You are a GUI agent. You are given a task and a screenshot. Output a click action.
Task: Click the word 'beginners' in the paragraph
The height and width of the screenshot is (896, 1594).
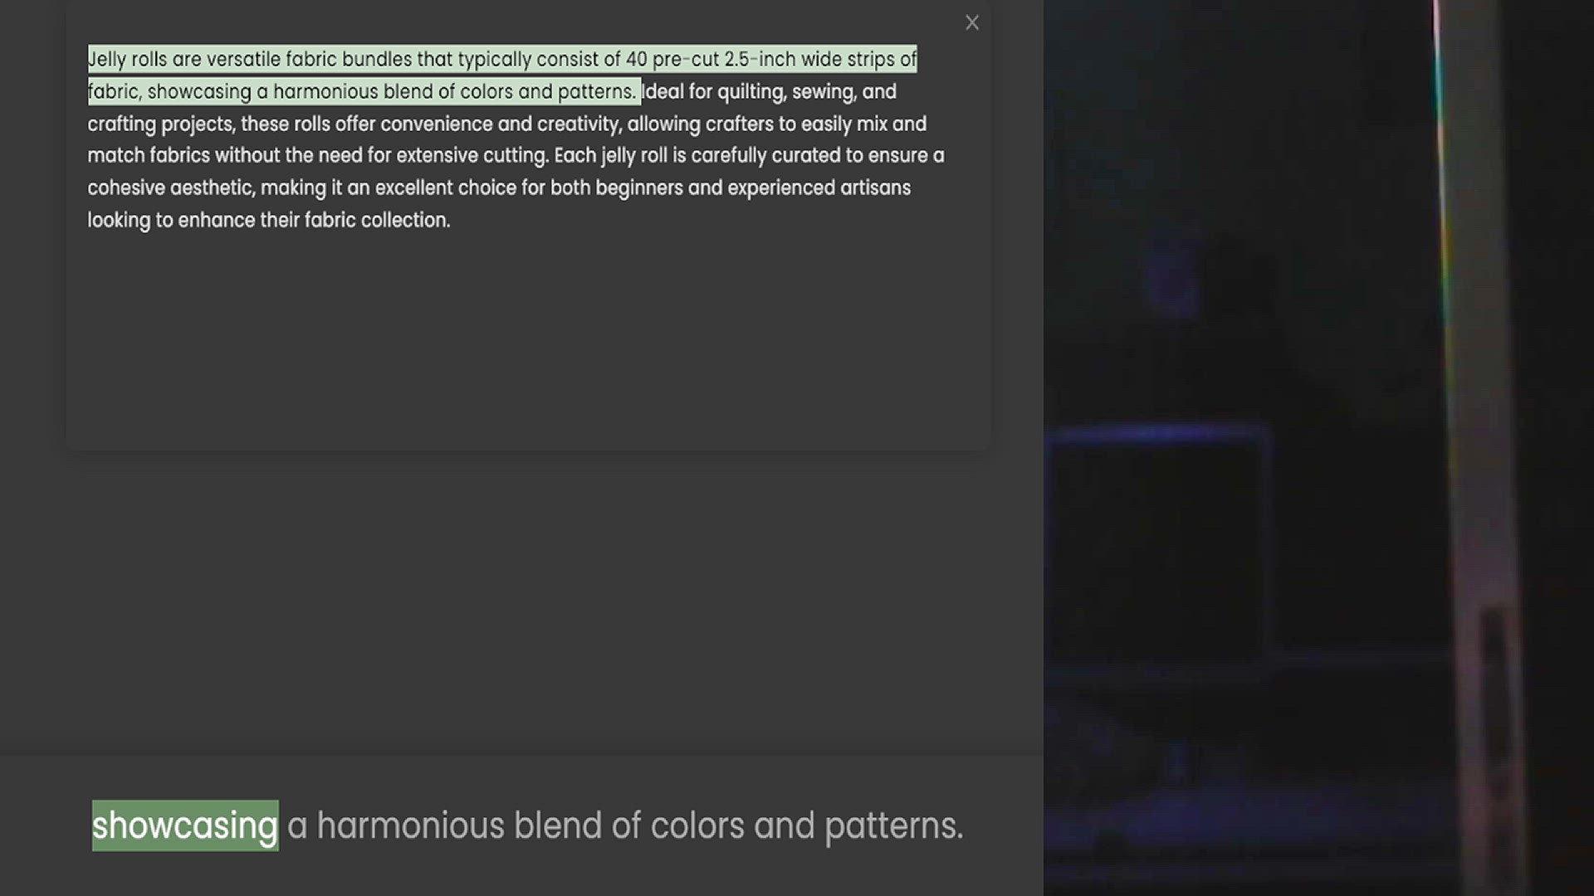pos(638,188)
